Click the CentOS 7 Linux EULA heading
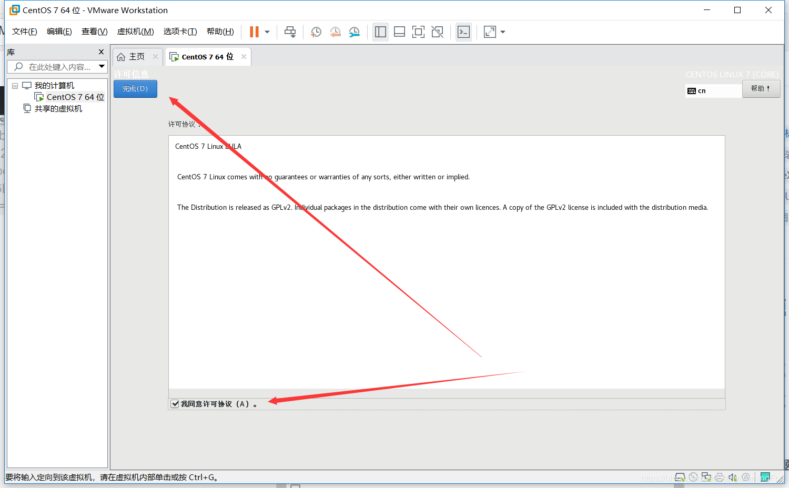Viewport: 789px width, 488px height. [x=208, y=146]
